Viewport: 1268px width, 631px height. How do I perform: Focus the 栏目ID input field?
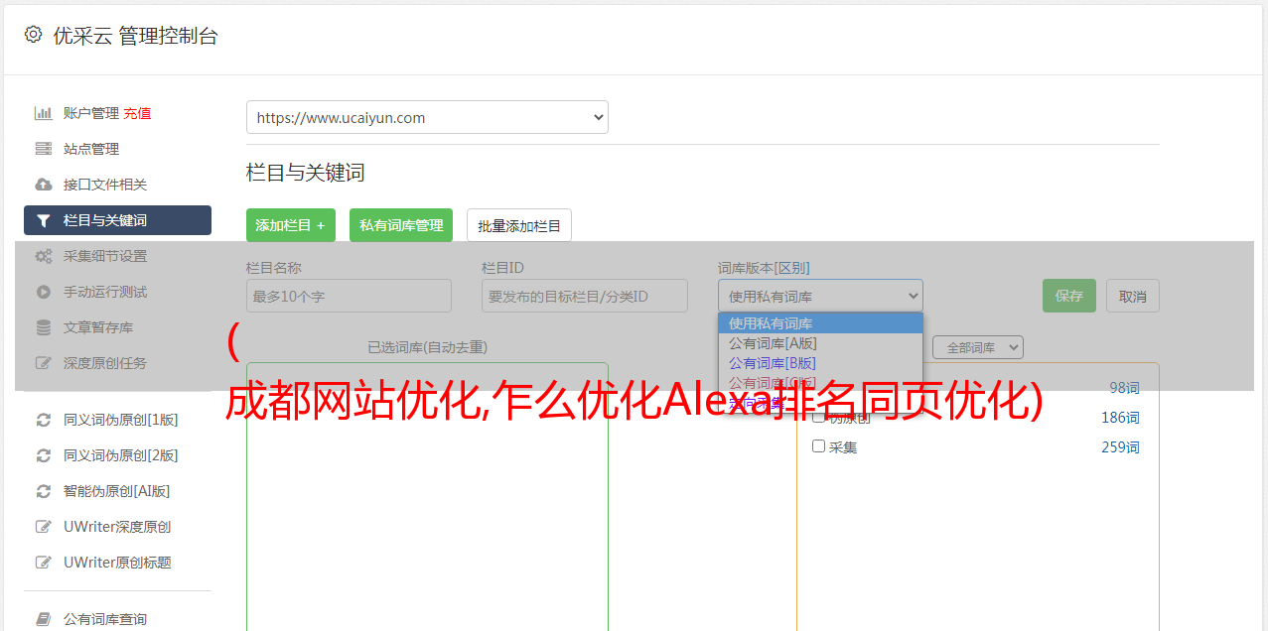[585, 296]
